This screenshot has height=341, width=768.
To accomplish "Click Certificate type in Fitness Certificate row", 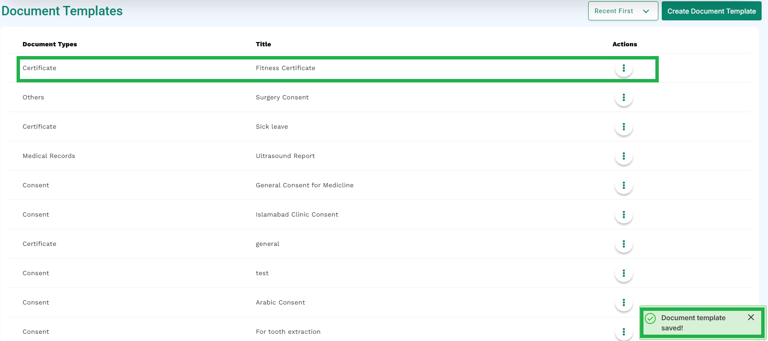I will coord(40,68).
